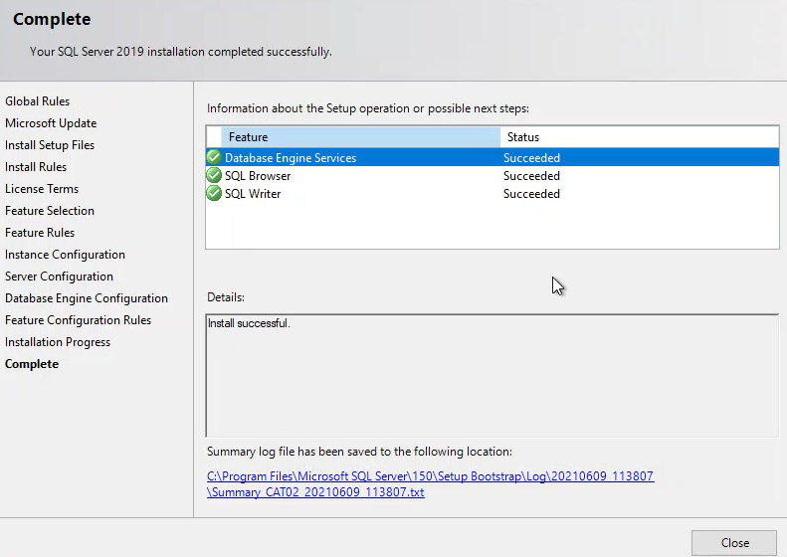Select Feature Selection step in sidebar
The width and height of the screenshot is (787, 557).
pos(50,211)
